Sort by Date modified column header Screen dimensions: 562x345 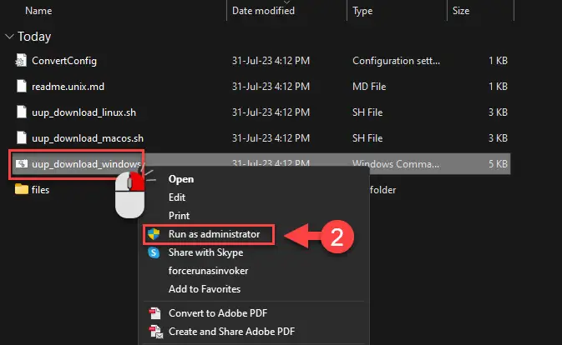263,12
